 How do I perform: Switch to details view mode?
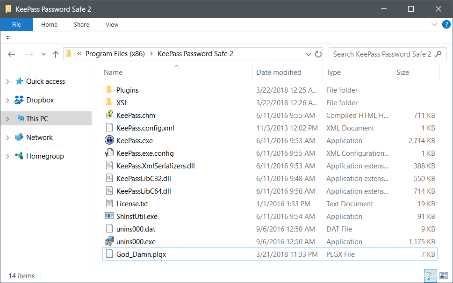431,276
